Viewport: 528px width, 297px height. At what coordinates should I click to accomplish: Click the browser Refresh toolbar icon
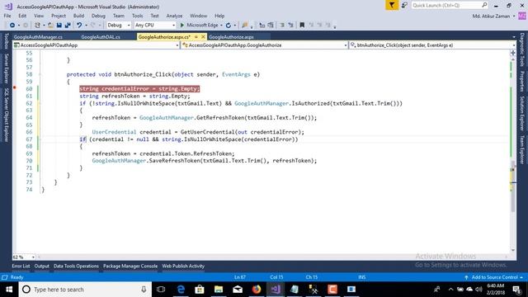pyautogui.click(x=229, y=26)
